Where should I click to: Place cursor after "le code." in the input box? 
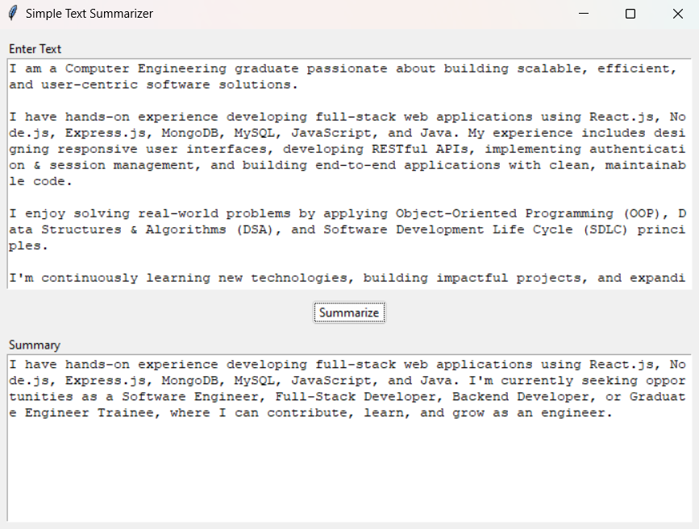[73, 181]
